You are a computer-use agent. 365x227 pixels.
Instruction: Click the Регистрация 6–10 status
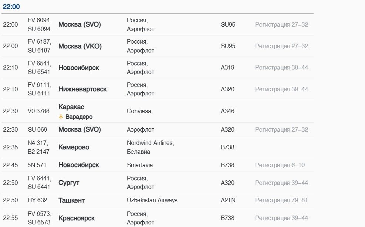tap(280, 165)
